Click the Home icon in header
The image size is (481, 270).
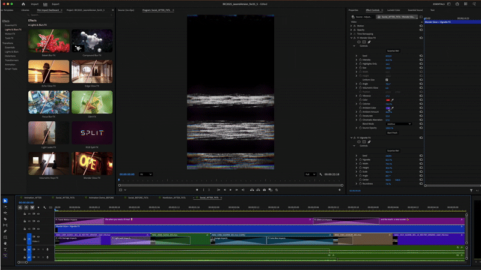[24, 4]
